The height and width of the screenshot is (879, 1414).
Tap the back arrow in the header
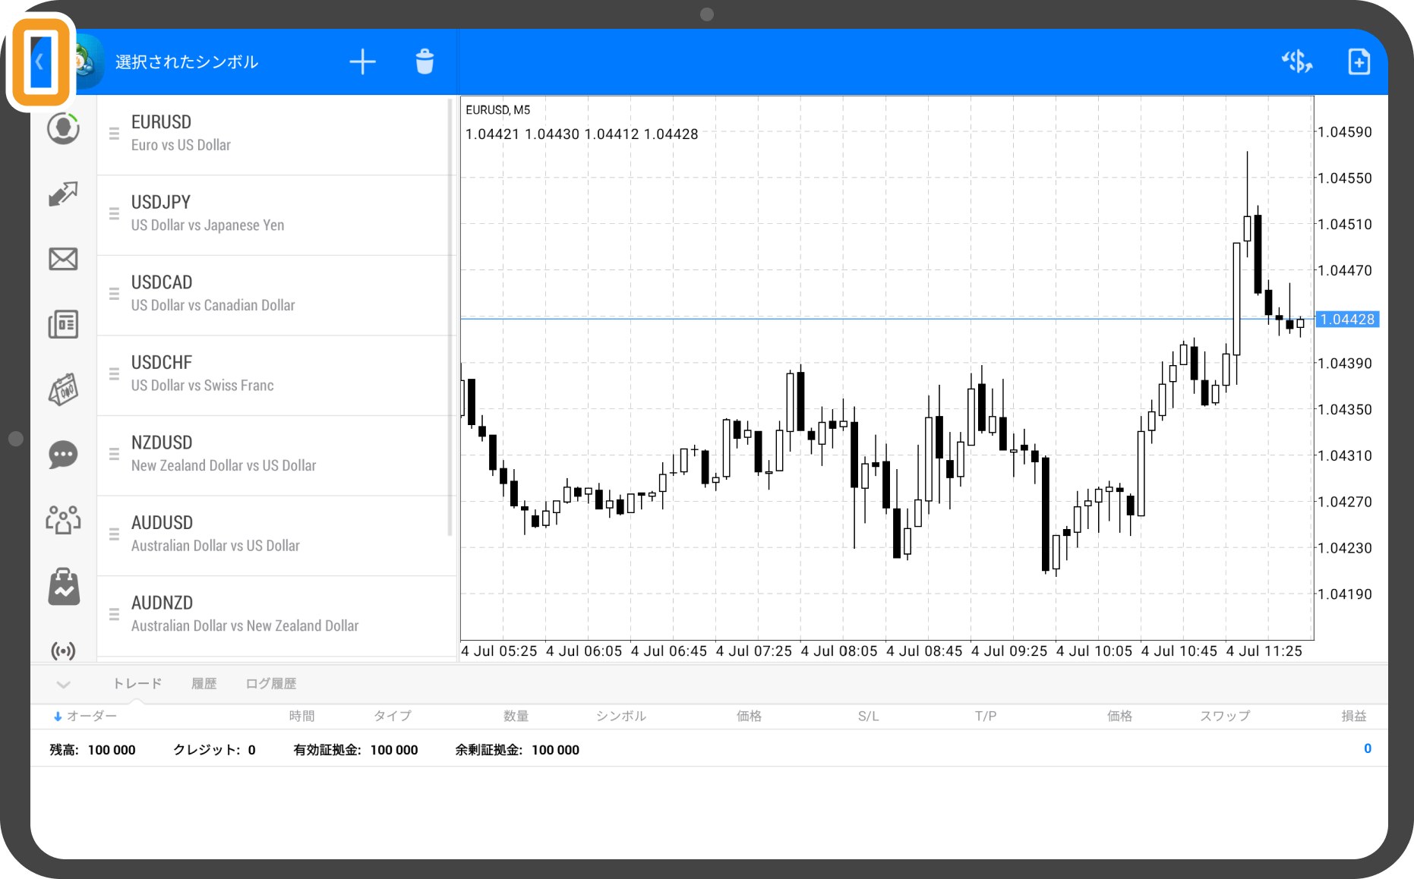40,62
